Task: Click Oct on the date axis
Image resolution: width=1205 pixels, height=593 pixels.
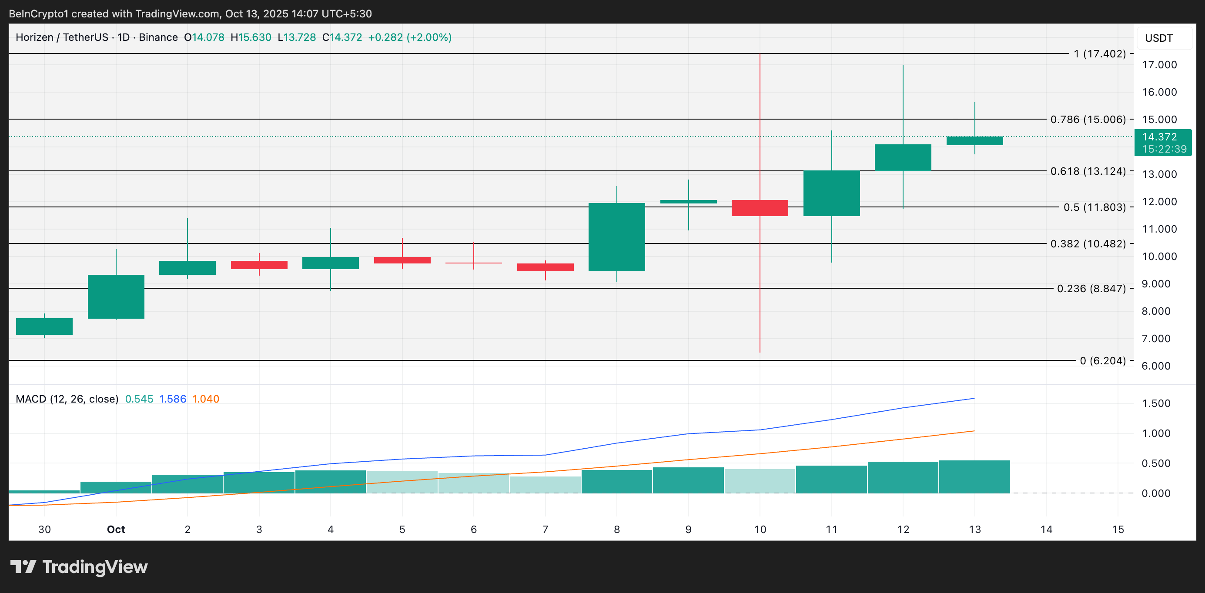Action: 116,530
